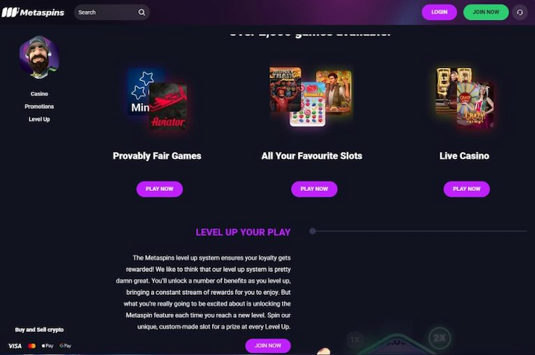Open the support headset icon

point(520,12)
